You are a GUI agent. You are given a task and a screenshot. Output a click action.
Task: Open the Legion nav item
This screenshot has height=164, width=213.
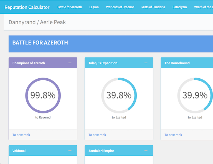94,7
